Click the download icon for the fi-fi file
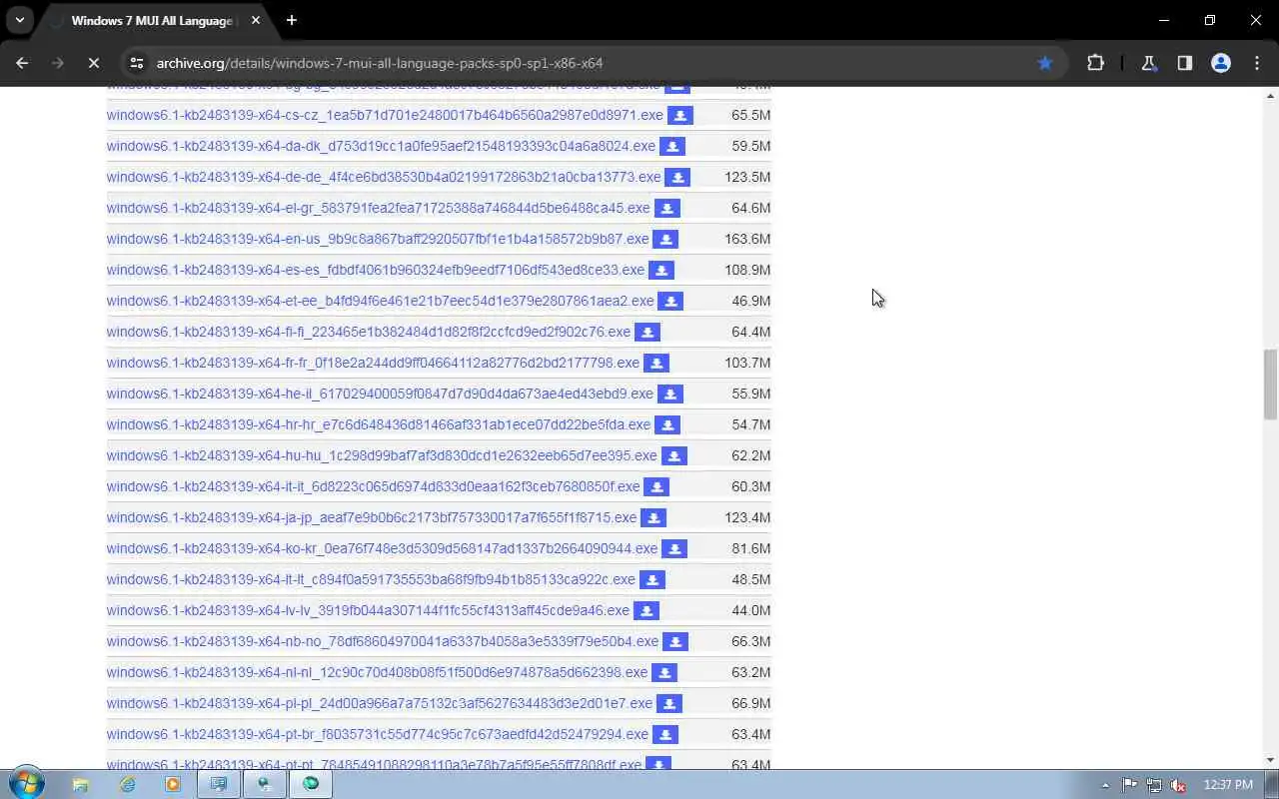Viewport: 1279px width, 799px height. (x=647, y=333)
